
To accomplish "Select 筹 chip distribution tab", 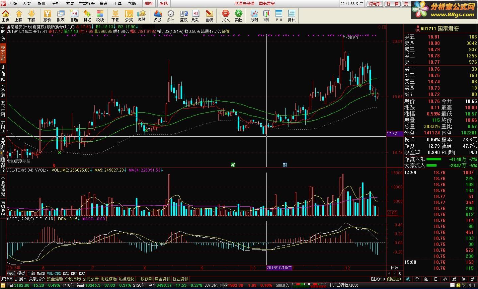I will pos(473,279).
